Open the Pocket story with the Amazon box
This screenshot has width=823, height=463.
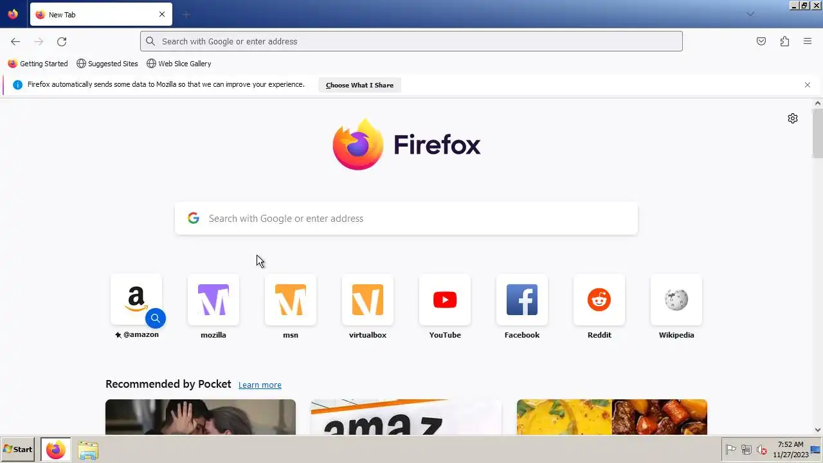[406, 417]
